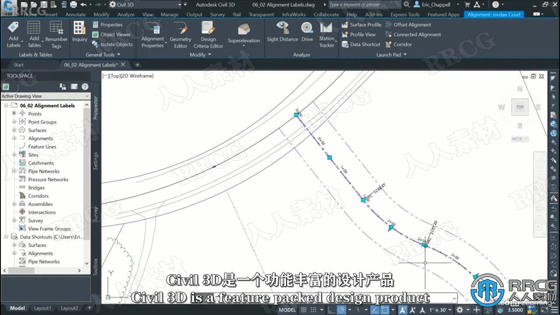Add a new layout with plus button
This screenshot has width=560, height=315.
(89, 308)
